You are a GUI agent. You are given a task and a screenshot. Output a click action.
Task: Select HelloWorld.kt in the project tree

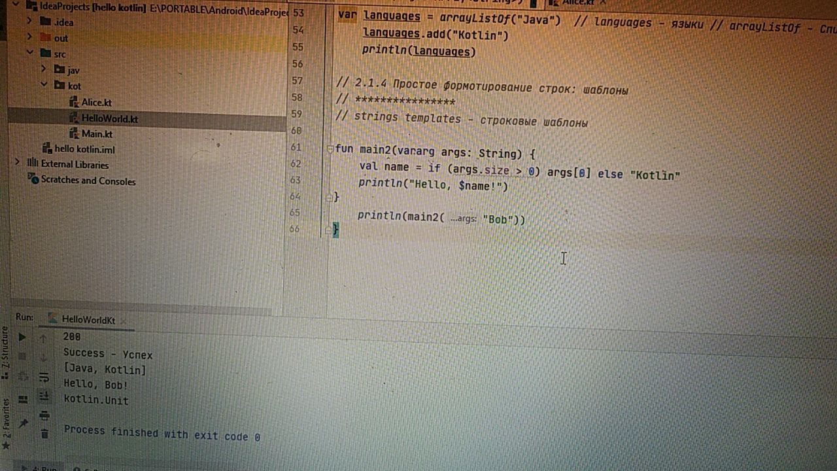[x=109, y=118]
